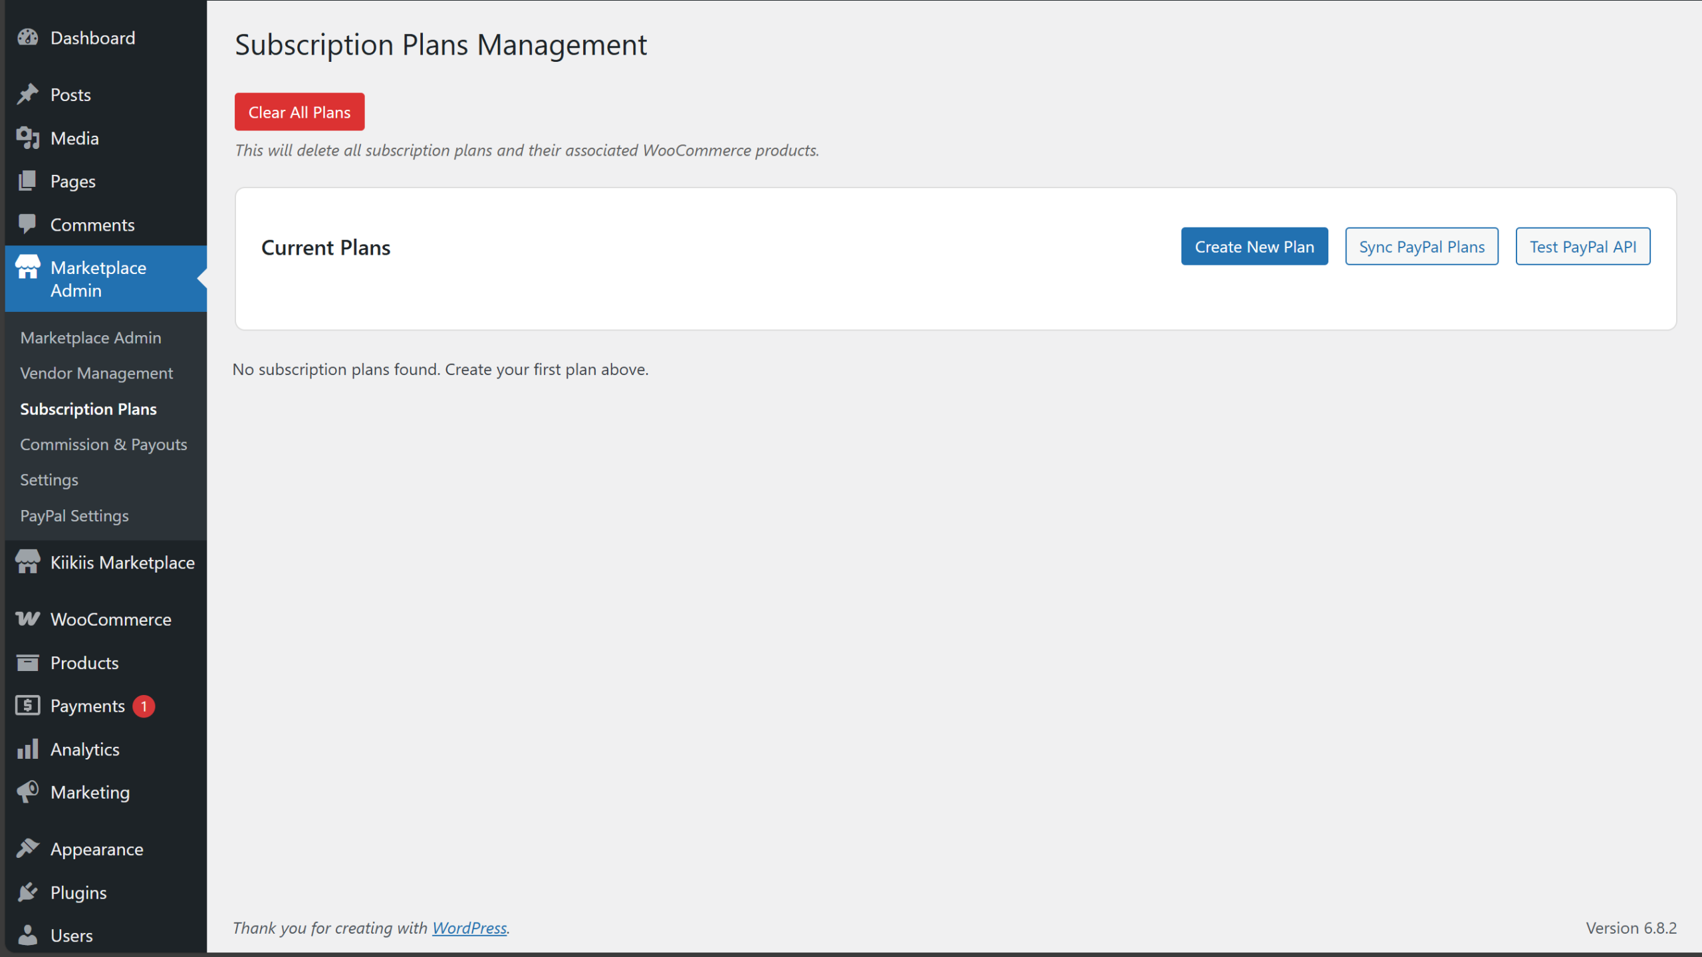Viewport: 1702px width, 957px height.
Task: Open PayPal Settings submenu item
Action: coord(74,515)
